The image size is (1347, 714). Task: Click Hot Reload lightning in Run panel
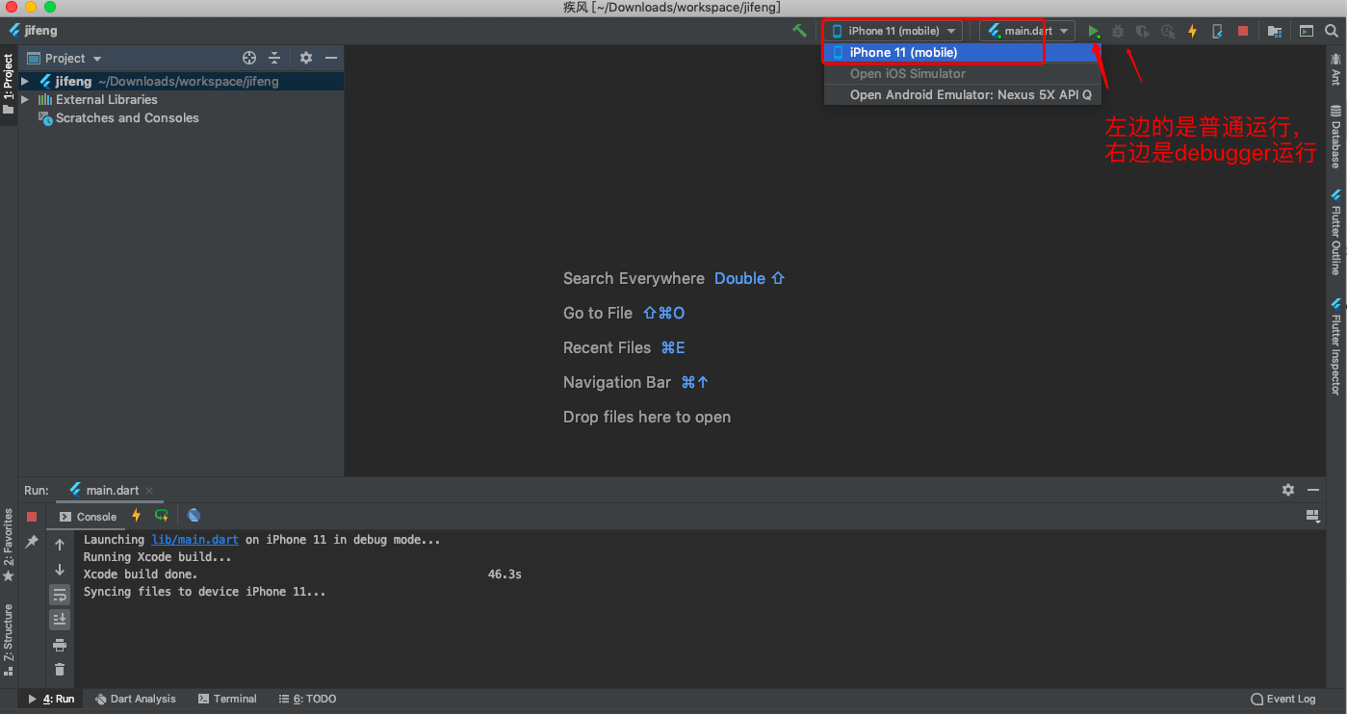(x=137, y=516)
